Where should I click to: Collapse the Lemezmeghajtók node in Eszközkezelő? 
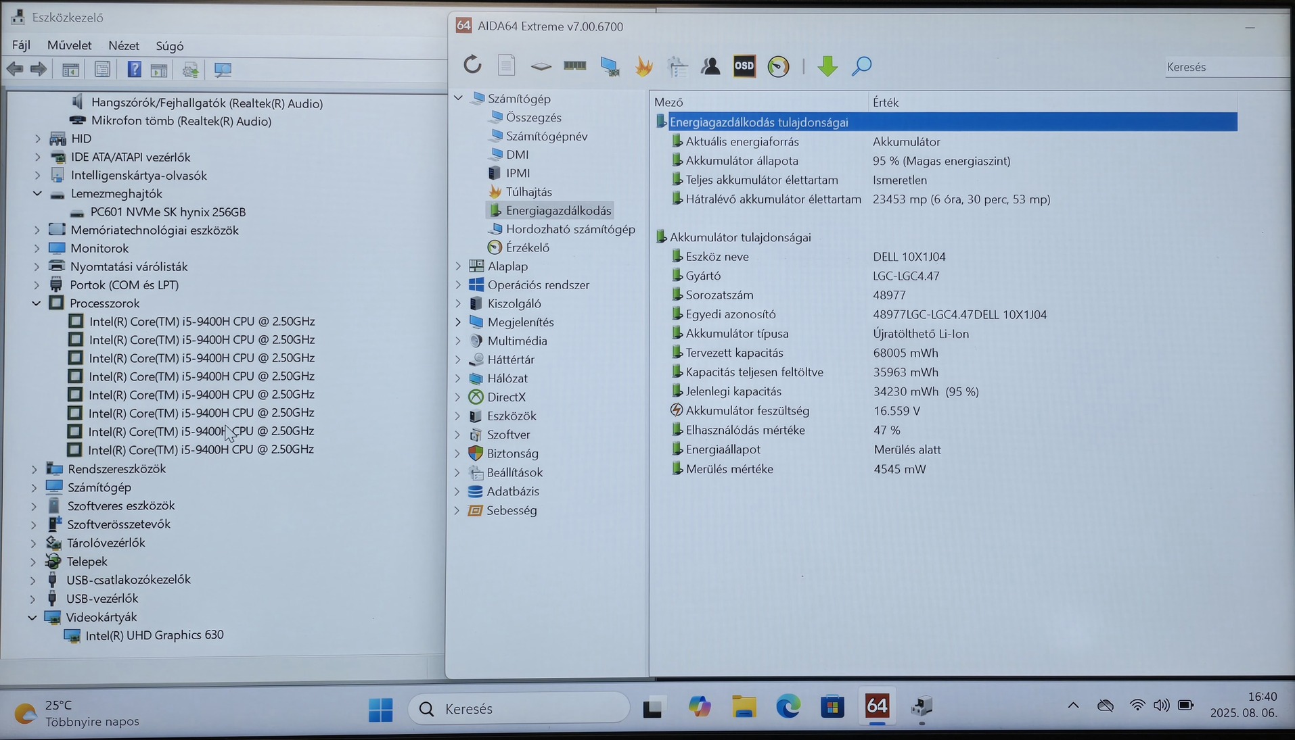click(37, 193)
